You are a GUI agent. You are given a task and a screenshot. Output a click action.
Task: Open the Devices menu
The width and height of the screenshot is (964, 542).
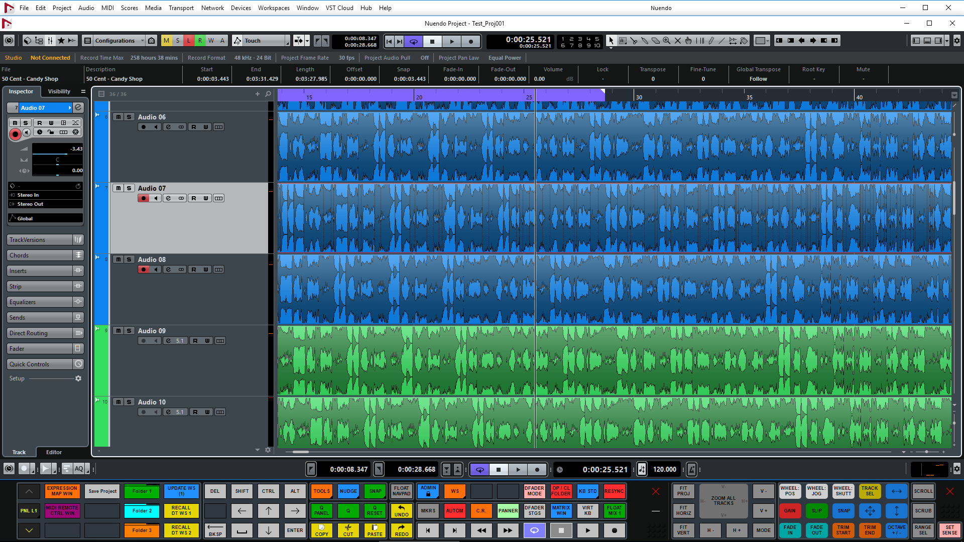[x=240, y=8]
